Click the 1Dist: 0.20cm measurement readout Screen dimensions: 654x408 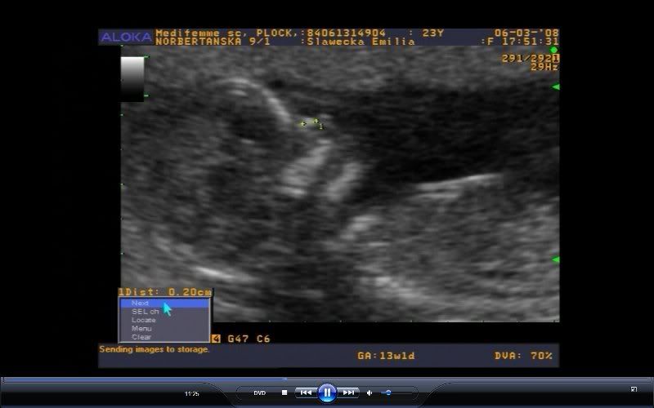click(165, 292)
